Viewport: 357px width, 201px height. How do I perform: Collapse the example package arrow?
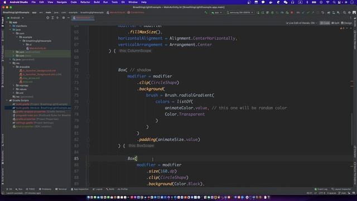click(17, 37)
